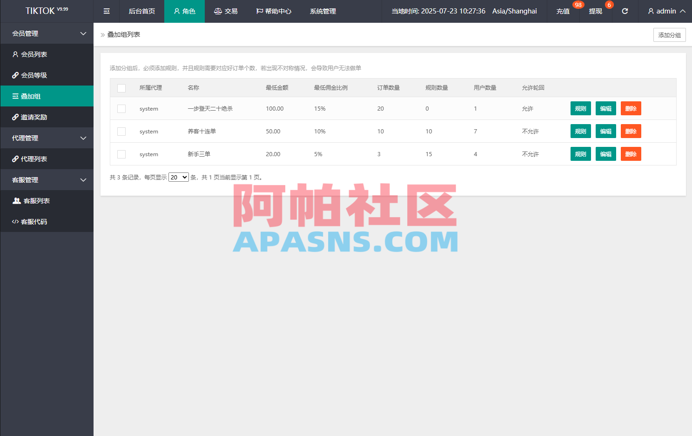Click the 20.00 minimum amount cell

[273, 154]
